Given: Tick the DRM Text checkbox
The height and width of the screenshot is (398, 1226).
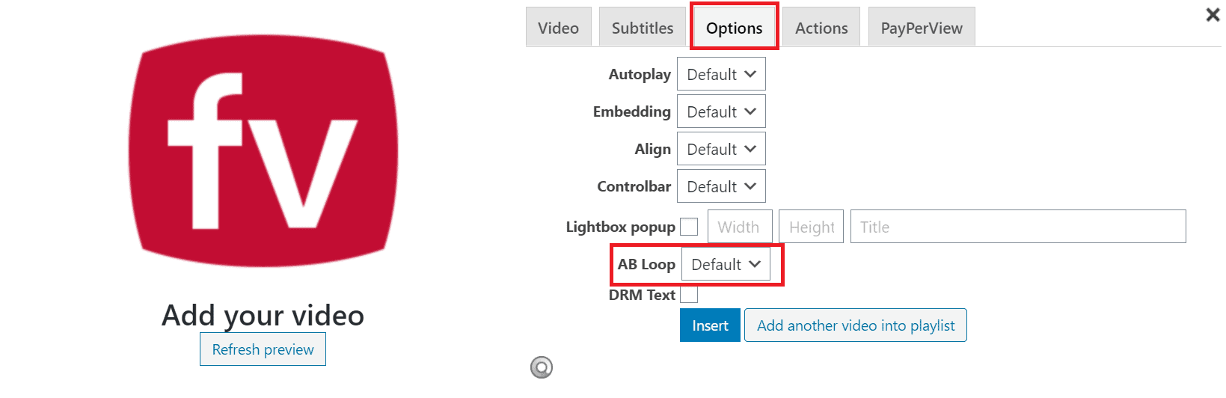Looking at the screenshot, I should [689, 295].
